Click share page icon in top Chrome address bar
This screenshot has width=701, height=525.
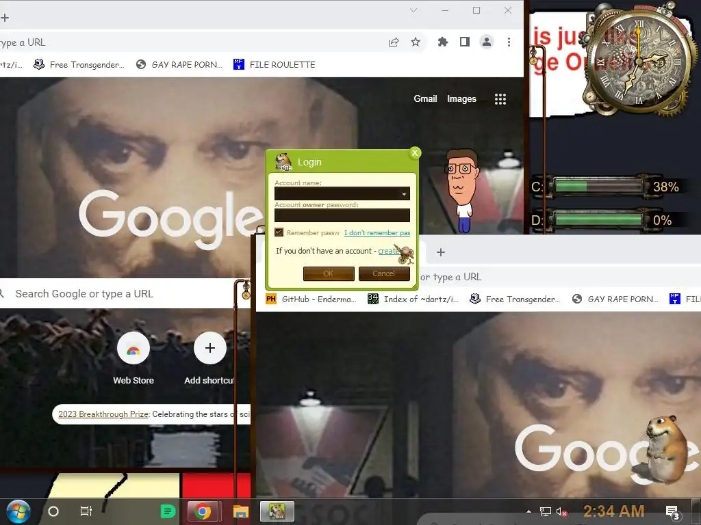[x=394, y=42]
